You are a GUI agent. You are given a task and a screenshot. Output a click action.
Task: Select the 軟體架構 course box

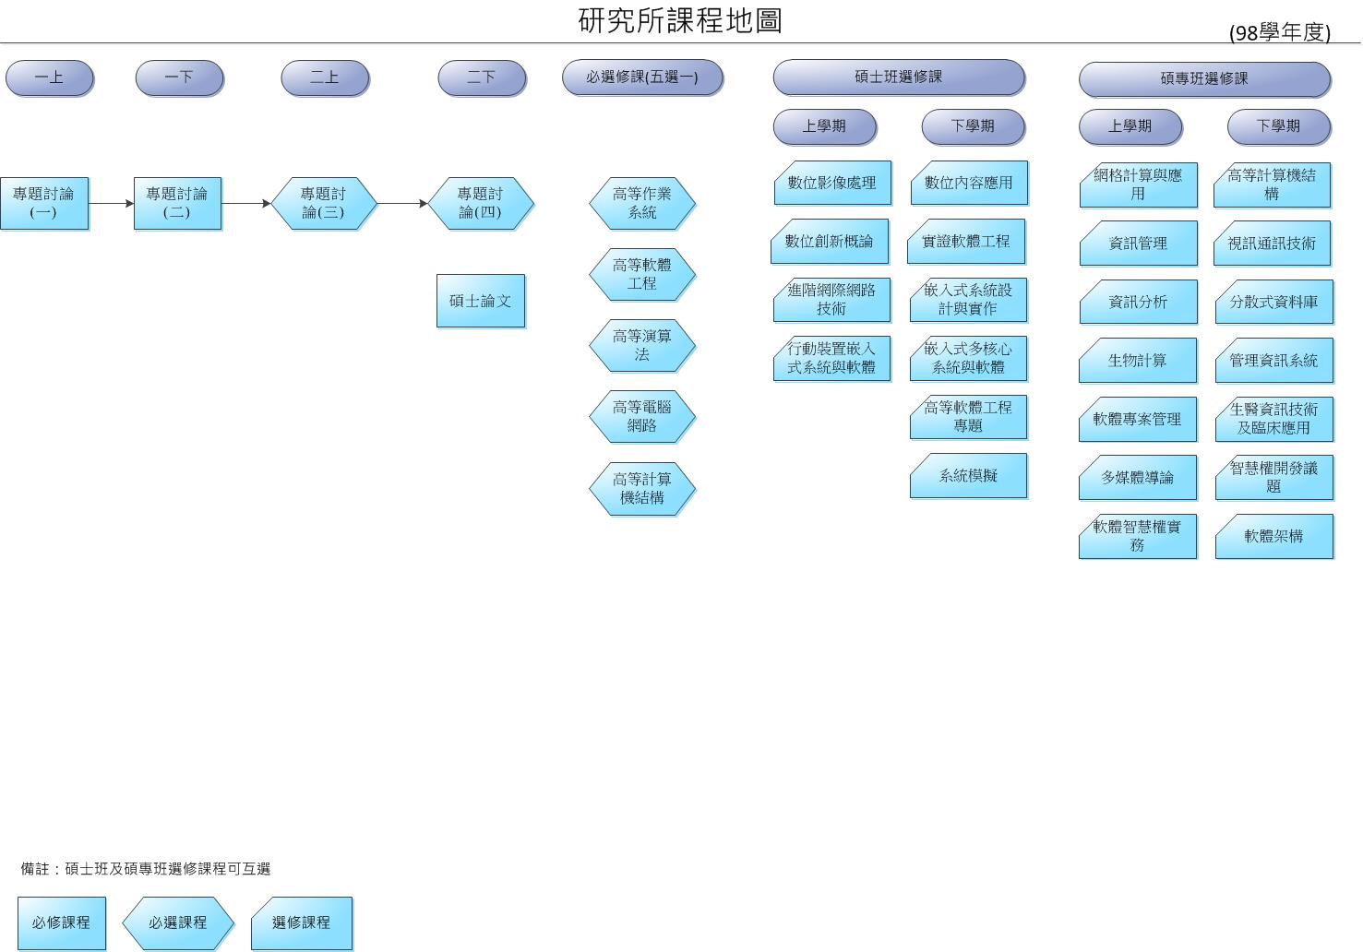pos(1273,536)
